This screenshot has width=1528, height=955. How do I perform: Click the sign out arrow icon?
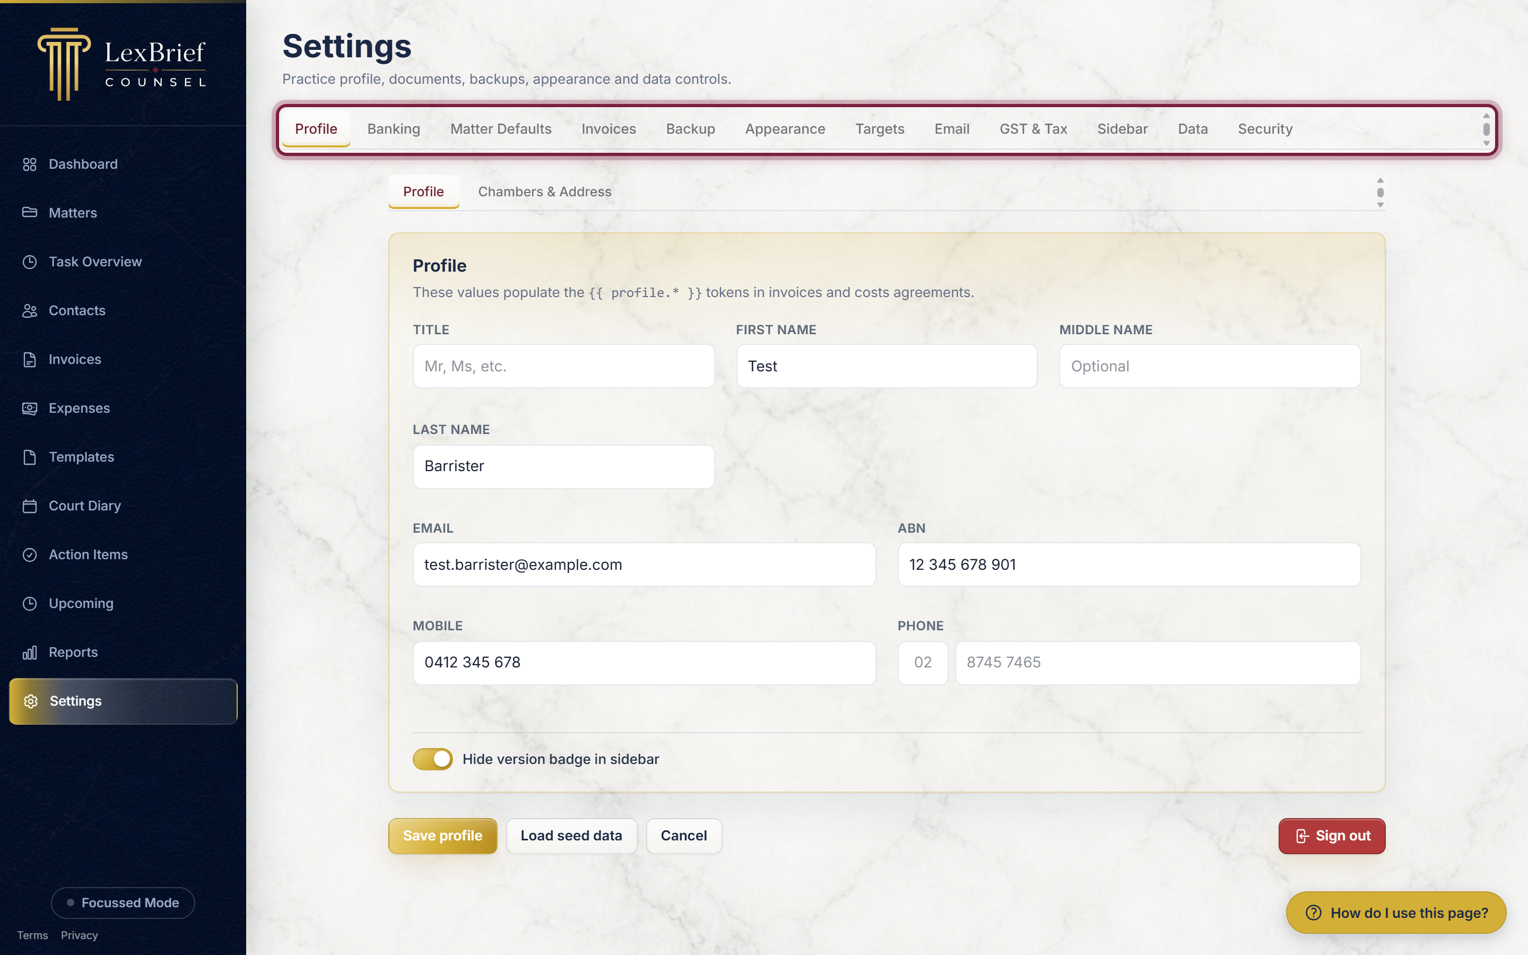(x=1302, y=836)
